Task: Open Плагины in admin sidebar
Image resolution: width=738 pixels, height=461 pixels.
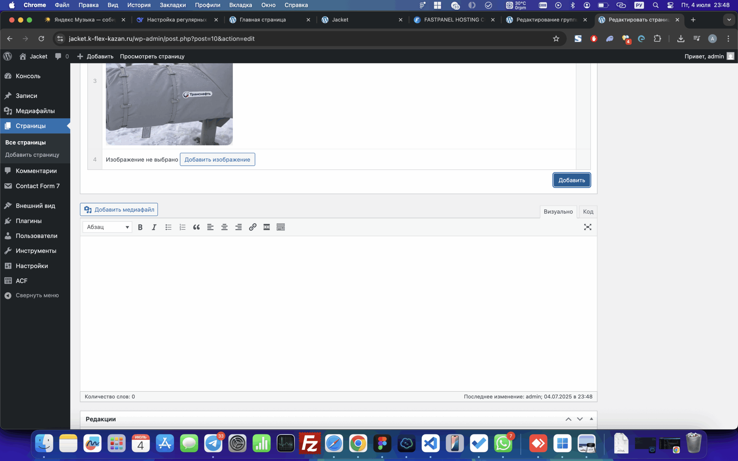Action: [x=29, y=221]
